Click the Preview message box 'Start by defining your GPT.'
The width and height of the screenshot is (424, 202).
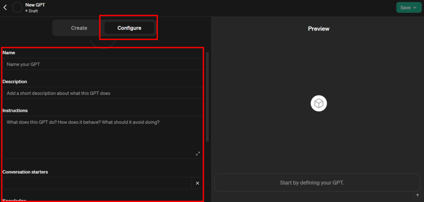tap(318, 183)
